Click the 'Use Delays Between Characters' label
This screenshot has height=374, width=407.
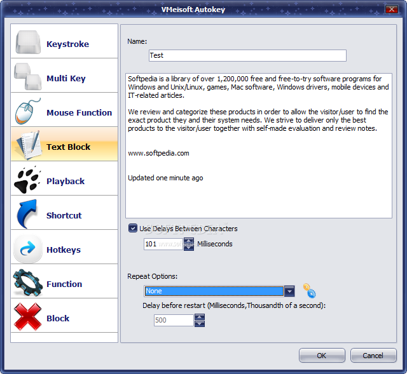[188, 229]
